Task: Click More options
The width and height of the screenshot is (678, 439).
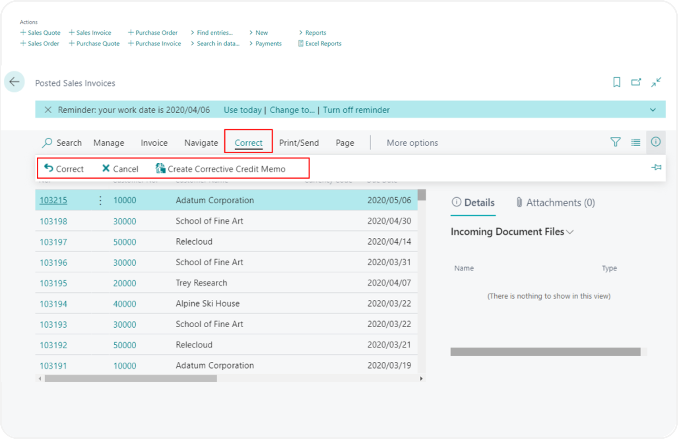Action: pyautogui.click(x=412, y=143)
